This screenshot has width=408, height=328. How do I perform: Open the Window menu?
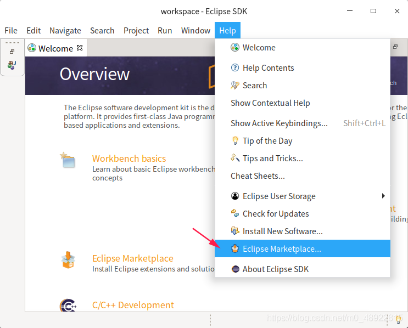195,31
